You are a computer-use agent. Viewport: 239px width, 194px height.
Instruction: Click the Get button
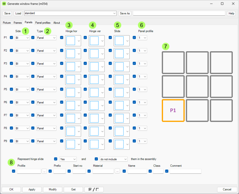[73, 189]
